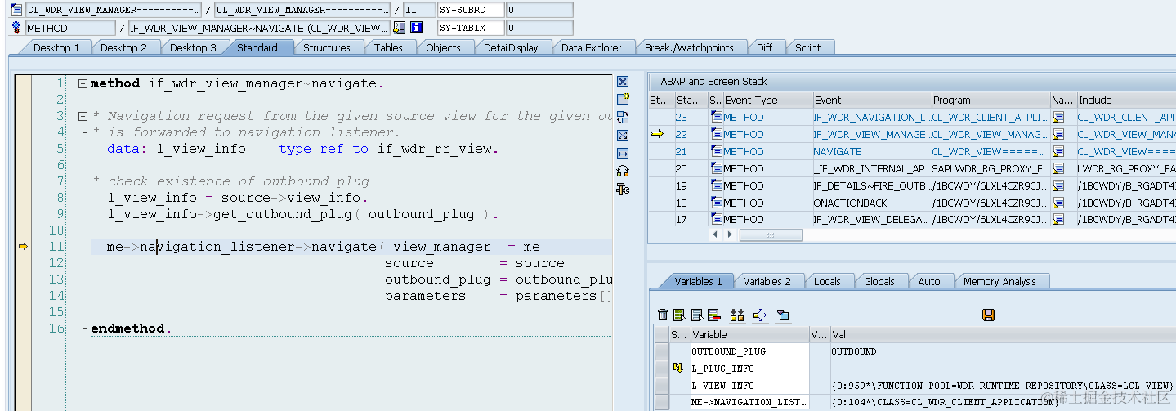Open the Break./Watchpoints tab
Image resolution: width=1176 pixels, height=411 pixels.
689,47
